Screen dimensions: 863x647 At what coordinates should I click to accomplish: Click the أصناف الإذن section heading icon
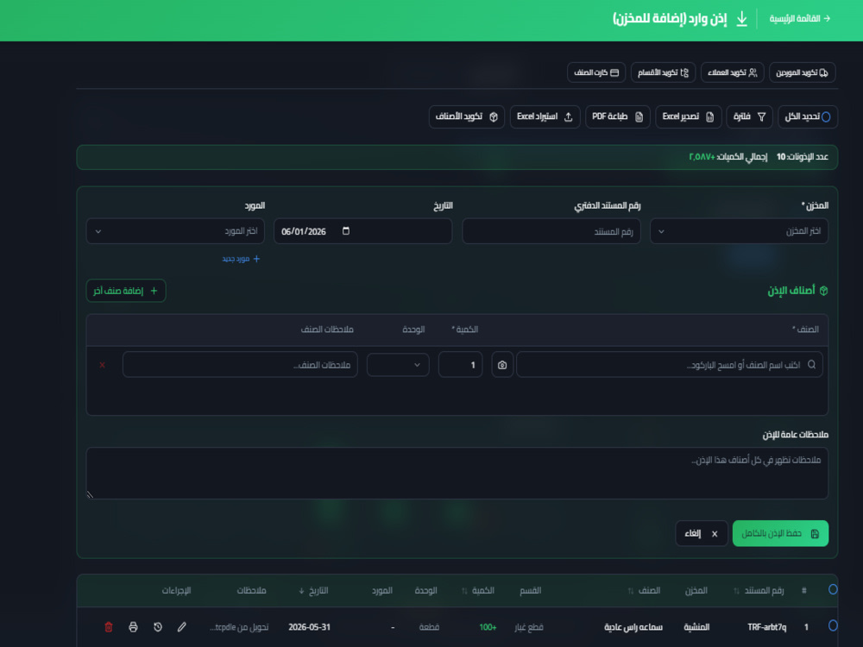point(823,291)
